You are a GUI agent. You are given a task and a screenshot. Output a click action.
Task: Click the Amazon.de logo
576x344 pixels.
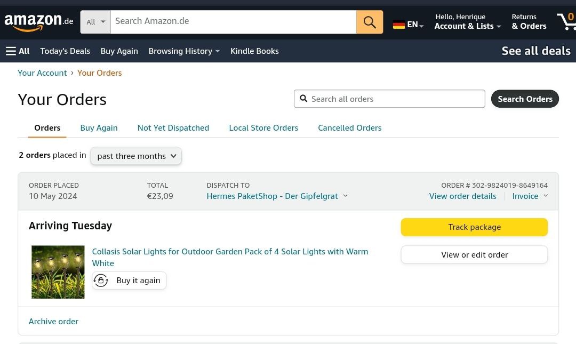38,22
